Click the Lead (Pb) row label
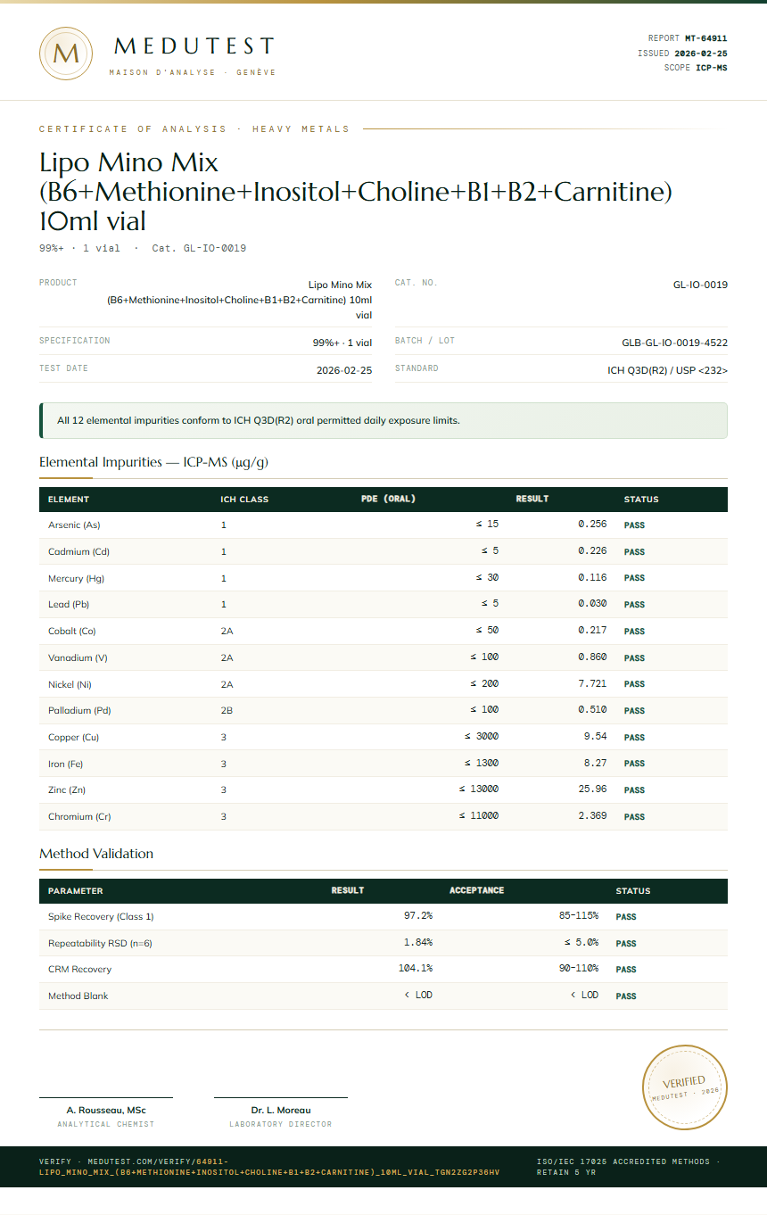767x1215 pixels. pos(69,605)
